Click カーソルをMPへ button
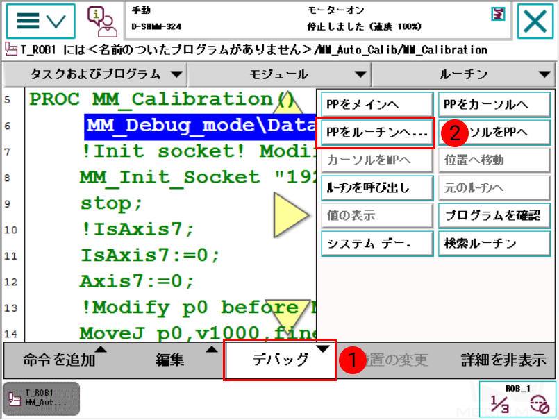 point(377,160)
